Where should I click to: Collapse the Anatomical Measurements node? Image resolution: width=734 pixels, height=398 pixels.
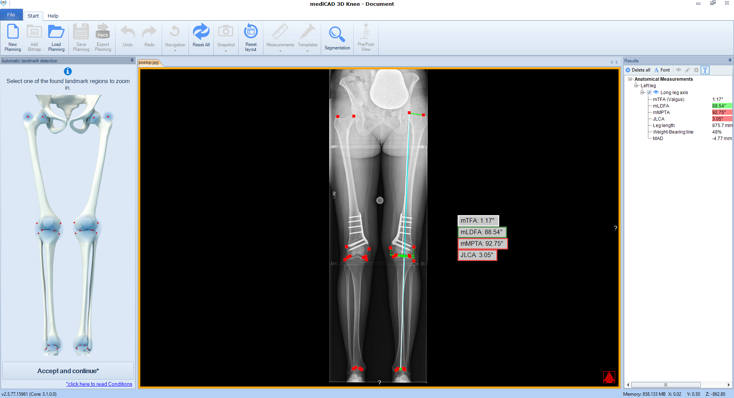coord(630,79)
